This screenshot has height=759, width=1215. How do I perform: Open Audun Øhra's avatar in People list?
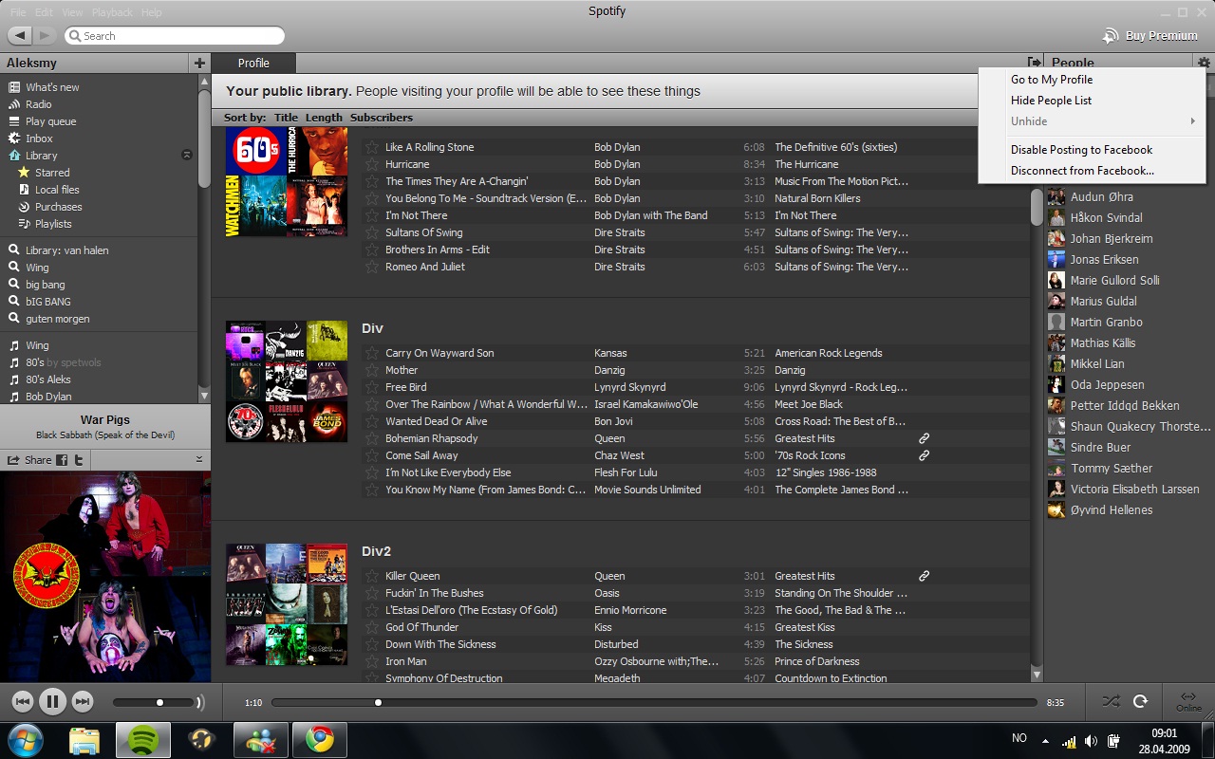[1056, 197]
